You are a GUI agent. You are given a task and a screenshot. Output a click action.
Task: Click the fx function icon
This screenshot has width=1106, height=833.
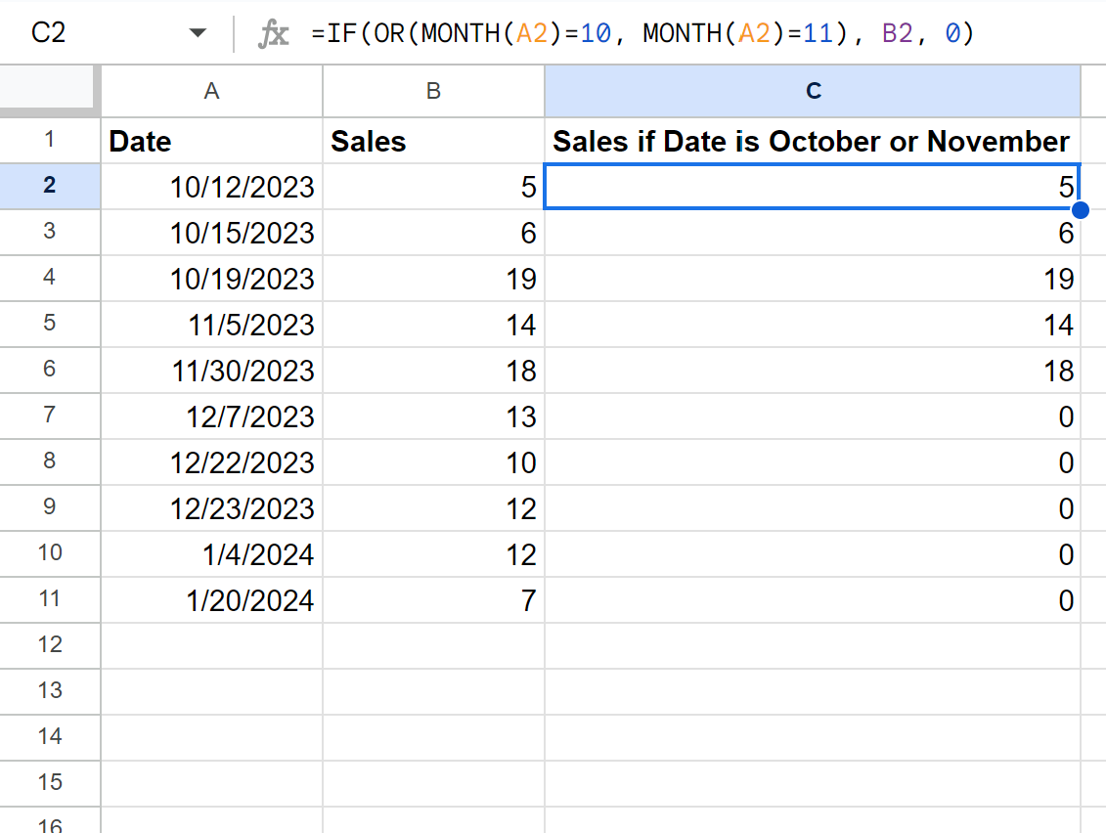(273, 33)
